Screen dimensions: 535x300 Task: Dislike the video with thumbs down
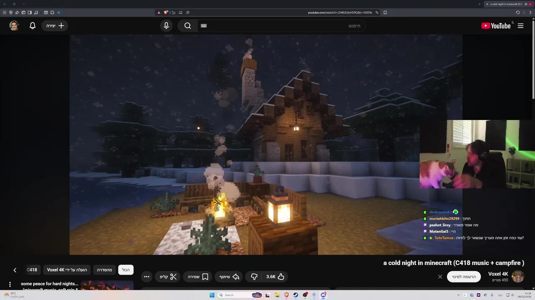pyautogui.click(x=254, y=277)
